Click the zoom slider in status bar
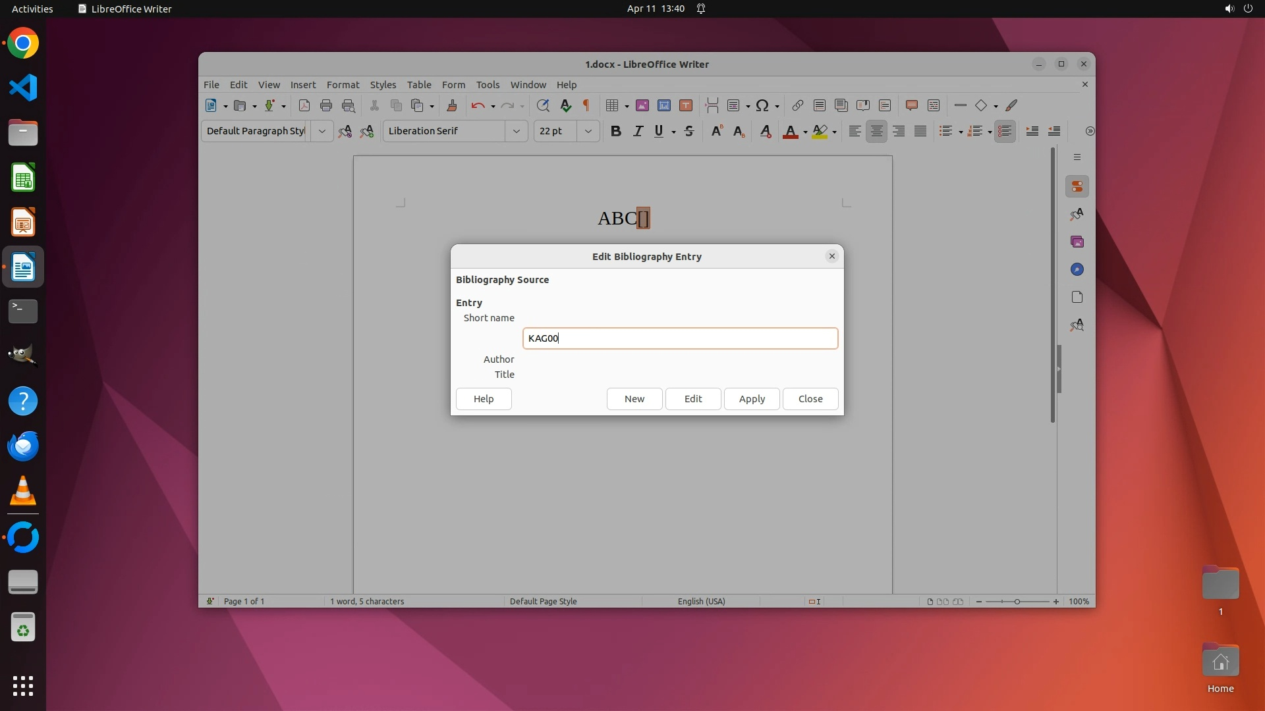 click(1017, 602)
